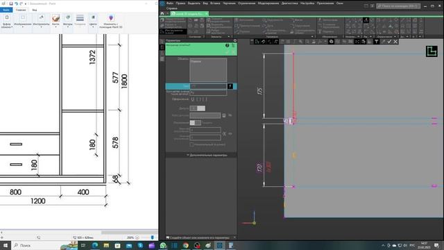
Task: Click the parameters panel settings gear icon
Action: pos(234,40)
